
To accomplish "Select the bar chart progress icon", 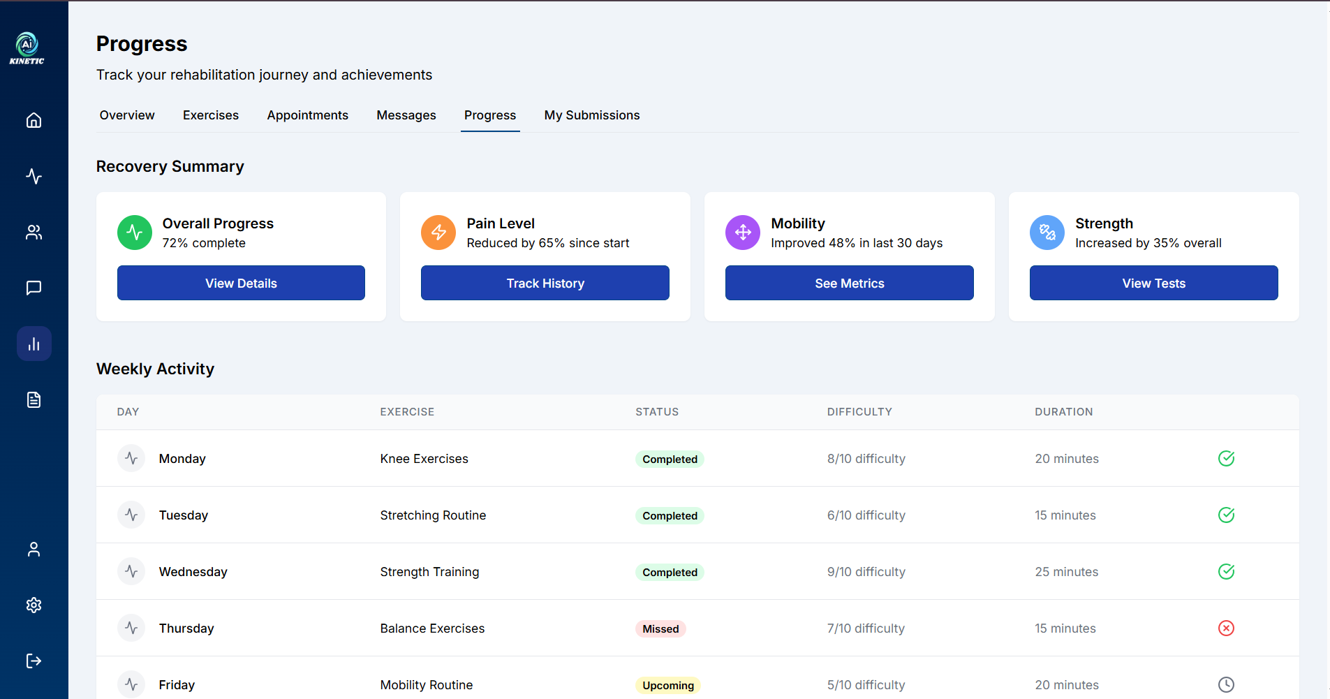I will [34, 344].
